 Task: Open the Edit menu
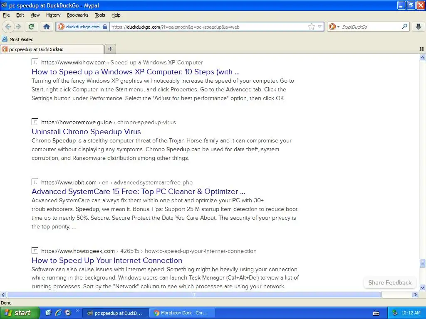pos(20,15)
